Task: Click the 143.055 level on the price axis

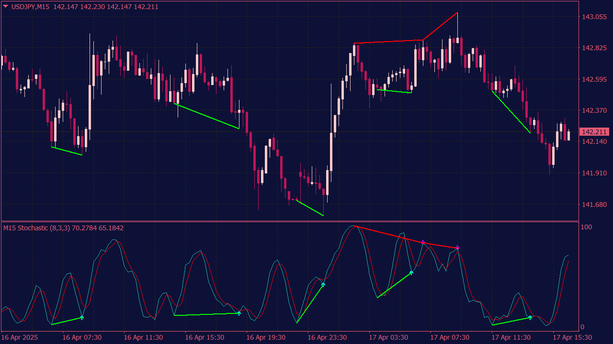Action: (594, 17)
